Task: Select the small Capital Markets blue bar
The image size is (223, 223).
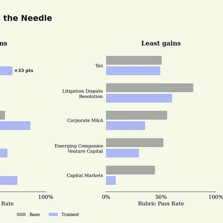Action: [x=111, y=181]
